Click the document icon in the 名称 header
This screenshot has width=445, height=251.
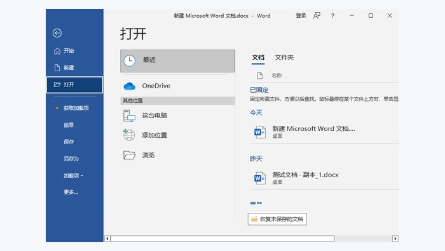tap(259, 76)
